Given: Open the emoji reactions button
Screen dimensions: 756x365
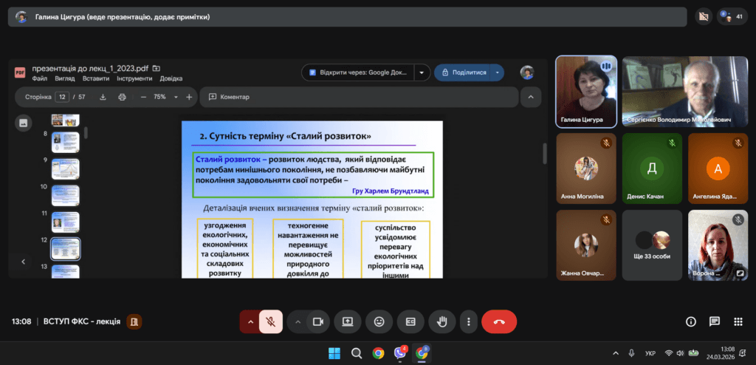Looking at the screenshot, I should pyautogui.click(x=379, y=321).
